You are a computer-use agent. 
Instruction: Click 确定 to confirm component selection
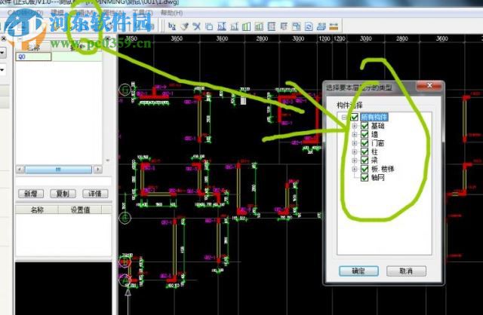pos(359,271)
